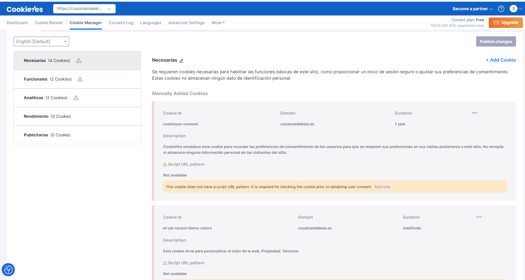Viewport: 525px width, 280px height.
Task: Open the user account avatar menu
Action: pos(516,9)
